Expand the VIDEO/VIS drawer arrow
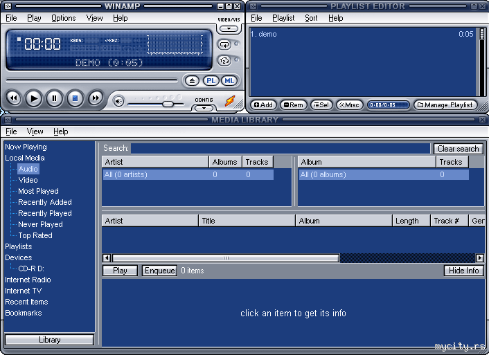This screenshot has height=355, width=489. [x=229, y=28]
